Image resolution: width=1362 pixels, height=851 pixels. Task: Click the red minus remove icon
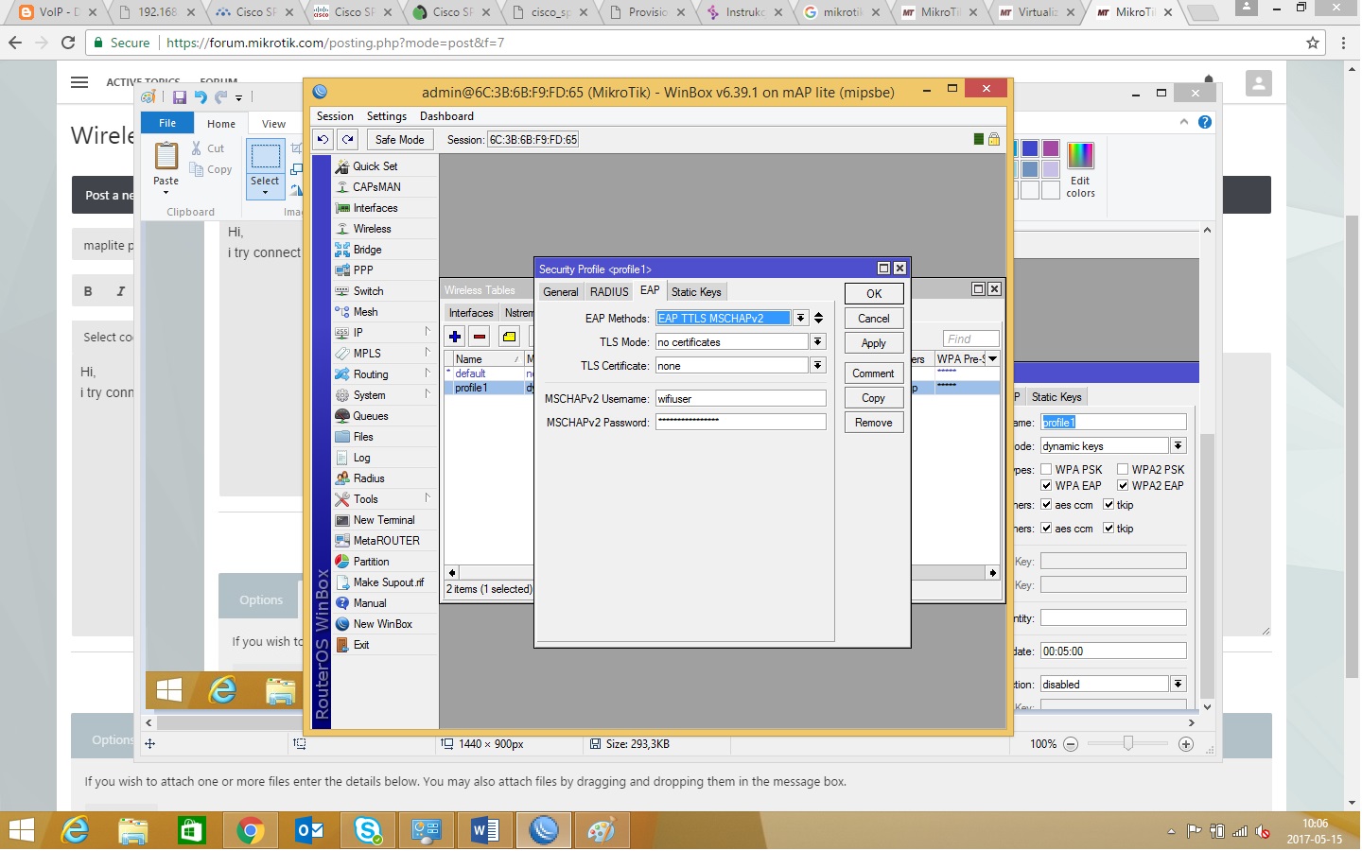pyautogui.click(x=480, y=337)
